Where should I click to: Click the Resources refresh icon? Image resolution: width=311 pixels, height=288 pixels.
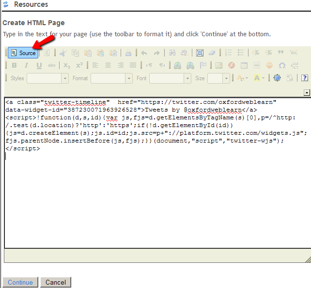click(x=6, y=4)
